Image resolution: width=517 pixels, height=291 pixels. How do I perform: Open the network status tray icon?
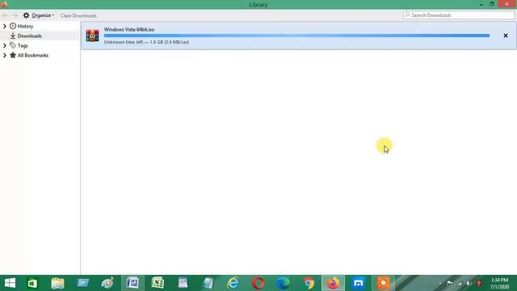tap(460, 283)
